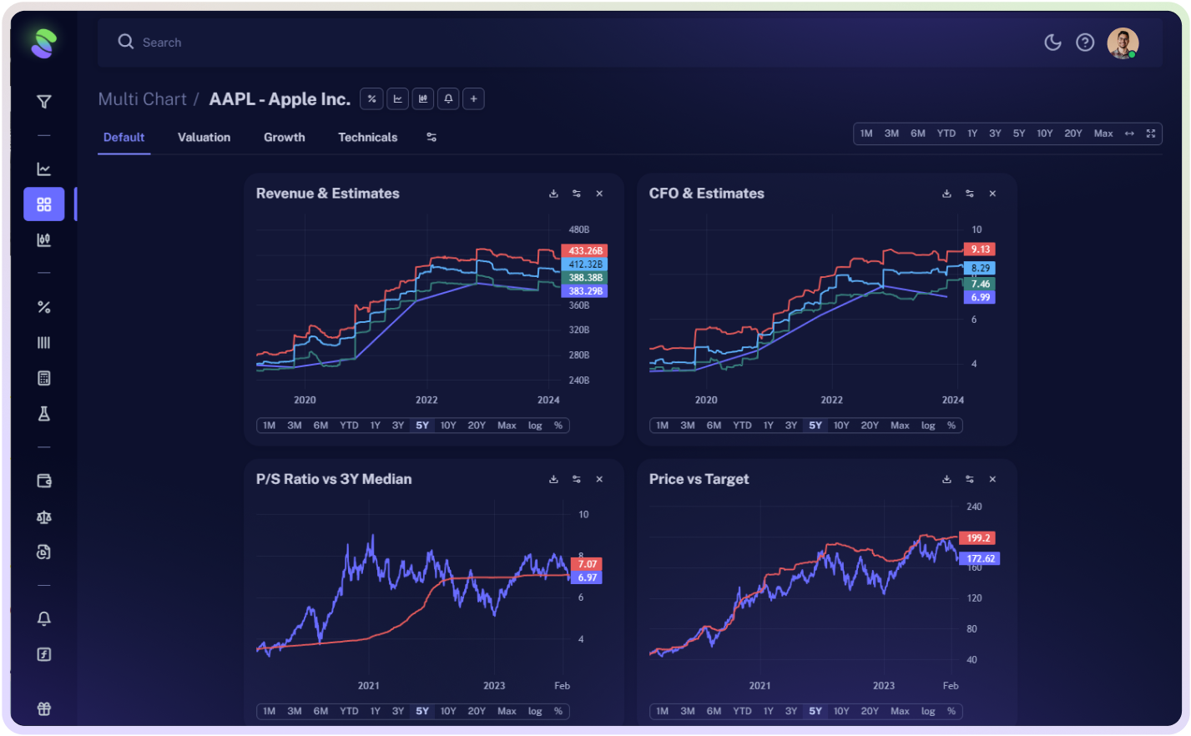
Task: Click the flask lab icon in sidebar
Action: (x=43, y=413)
